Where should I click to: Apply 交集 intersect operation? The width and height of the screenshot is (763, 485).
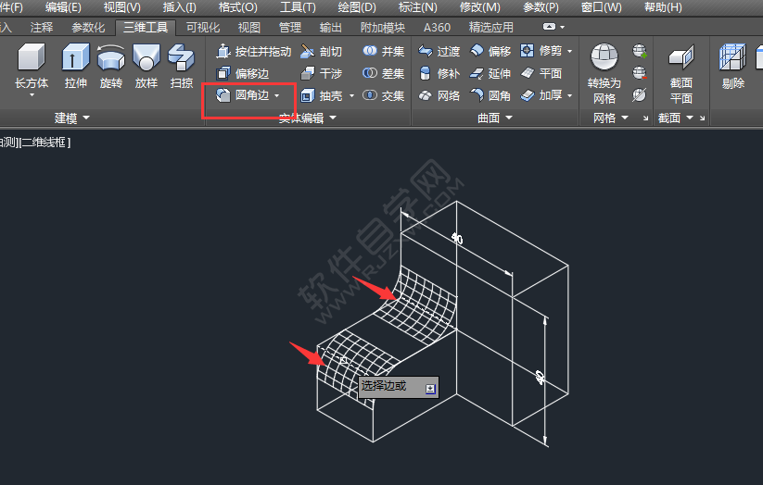point(384,95)
